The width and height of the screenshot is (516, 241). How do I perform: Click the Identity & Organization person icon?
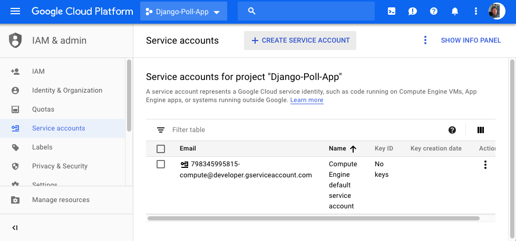pyautogui.click(x=15, y=91)
